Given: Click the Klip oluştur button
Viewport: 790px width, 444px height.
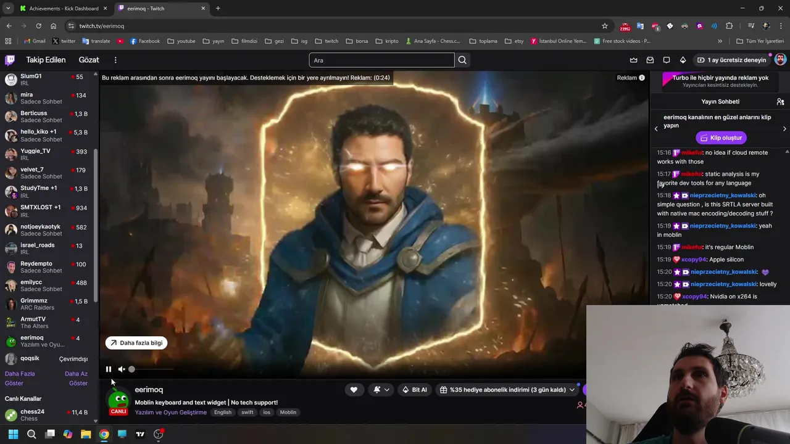Looking at the screenshot, I should (x=721, y=138).
